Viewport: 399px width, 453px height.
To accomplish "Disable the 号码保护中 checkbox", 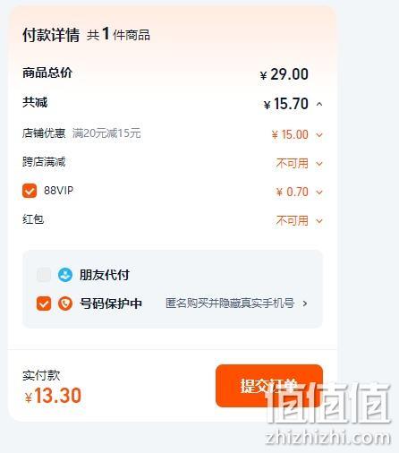I will (44, 303).
